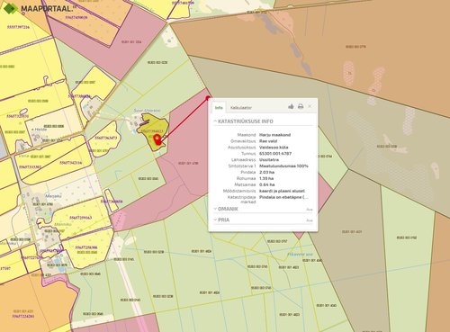Click the printer icon in info popup
The height and width of the screenshot is (332, 450).
click(301, 106)
